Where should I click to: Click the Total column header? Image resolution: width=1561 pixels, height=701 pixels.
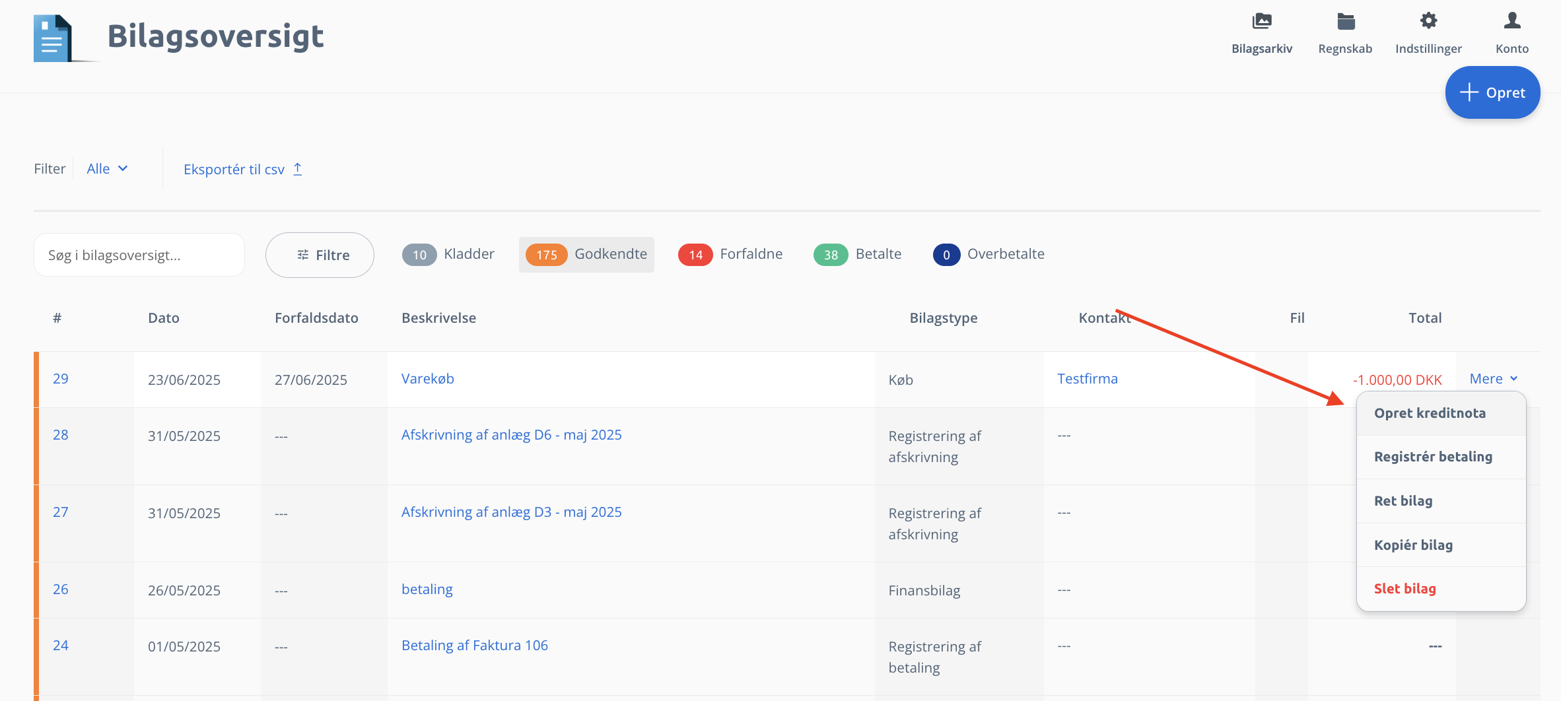pyautogui.click(x=1425, y=318)
